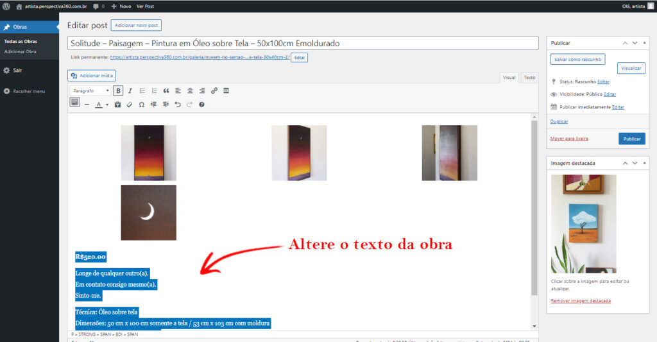
Task: Collapse the Imagem destacada panel
Action: point(644,163)
